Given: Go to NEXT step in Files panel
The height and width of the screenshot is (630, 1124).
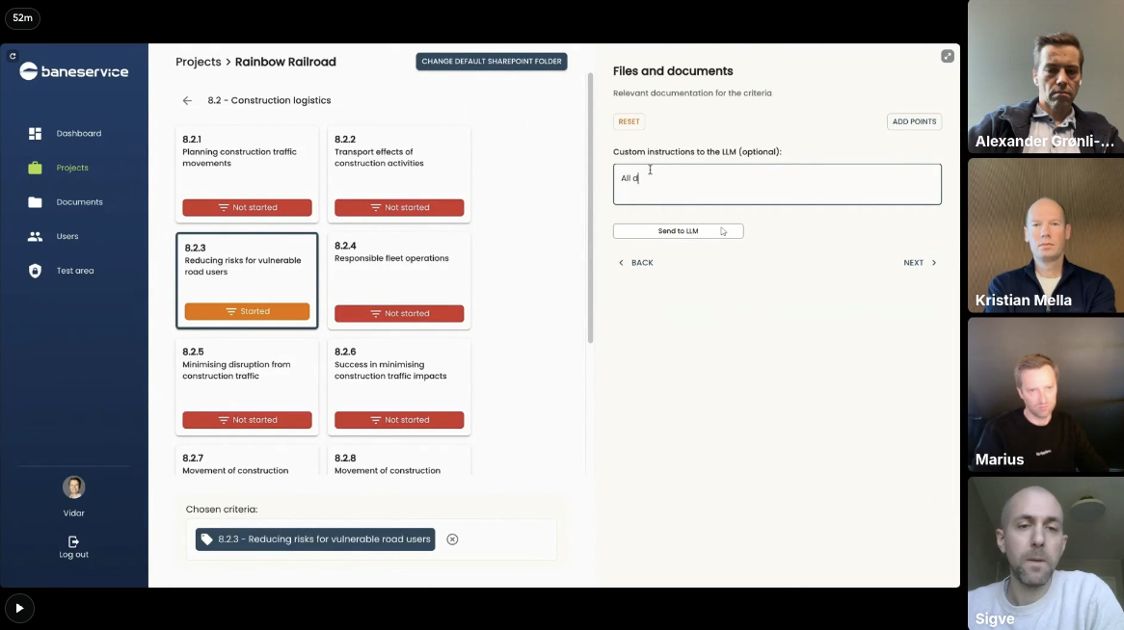Looking at the screenshot, I should tap(920, 263).
